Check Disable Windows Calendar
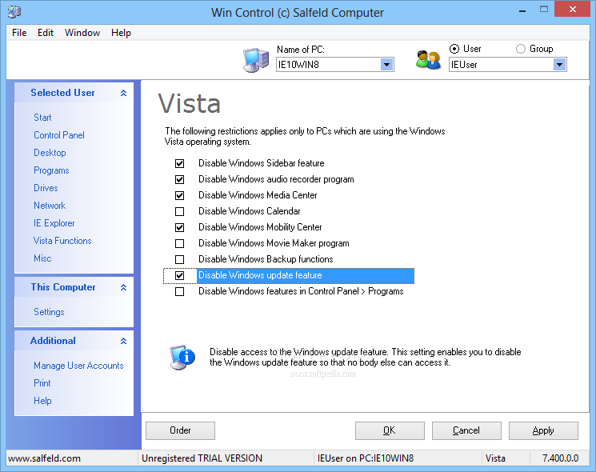 (179, 211)
